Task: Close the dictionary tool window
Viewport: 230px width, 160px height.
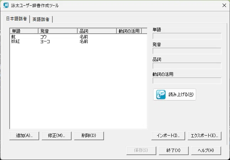Action: pos(224,5)
